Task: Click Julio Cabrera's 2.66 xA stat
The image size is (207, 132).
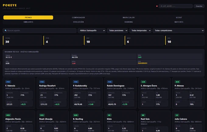Action: coord(195,128)
